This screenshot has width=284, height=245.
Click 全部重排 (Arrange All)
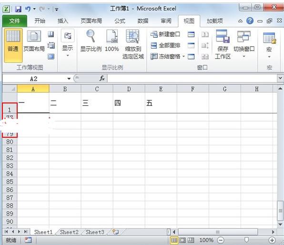[165, 45]
